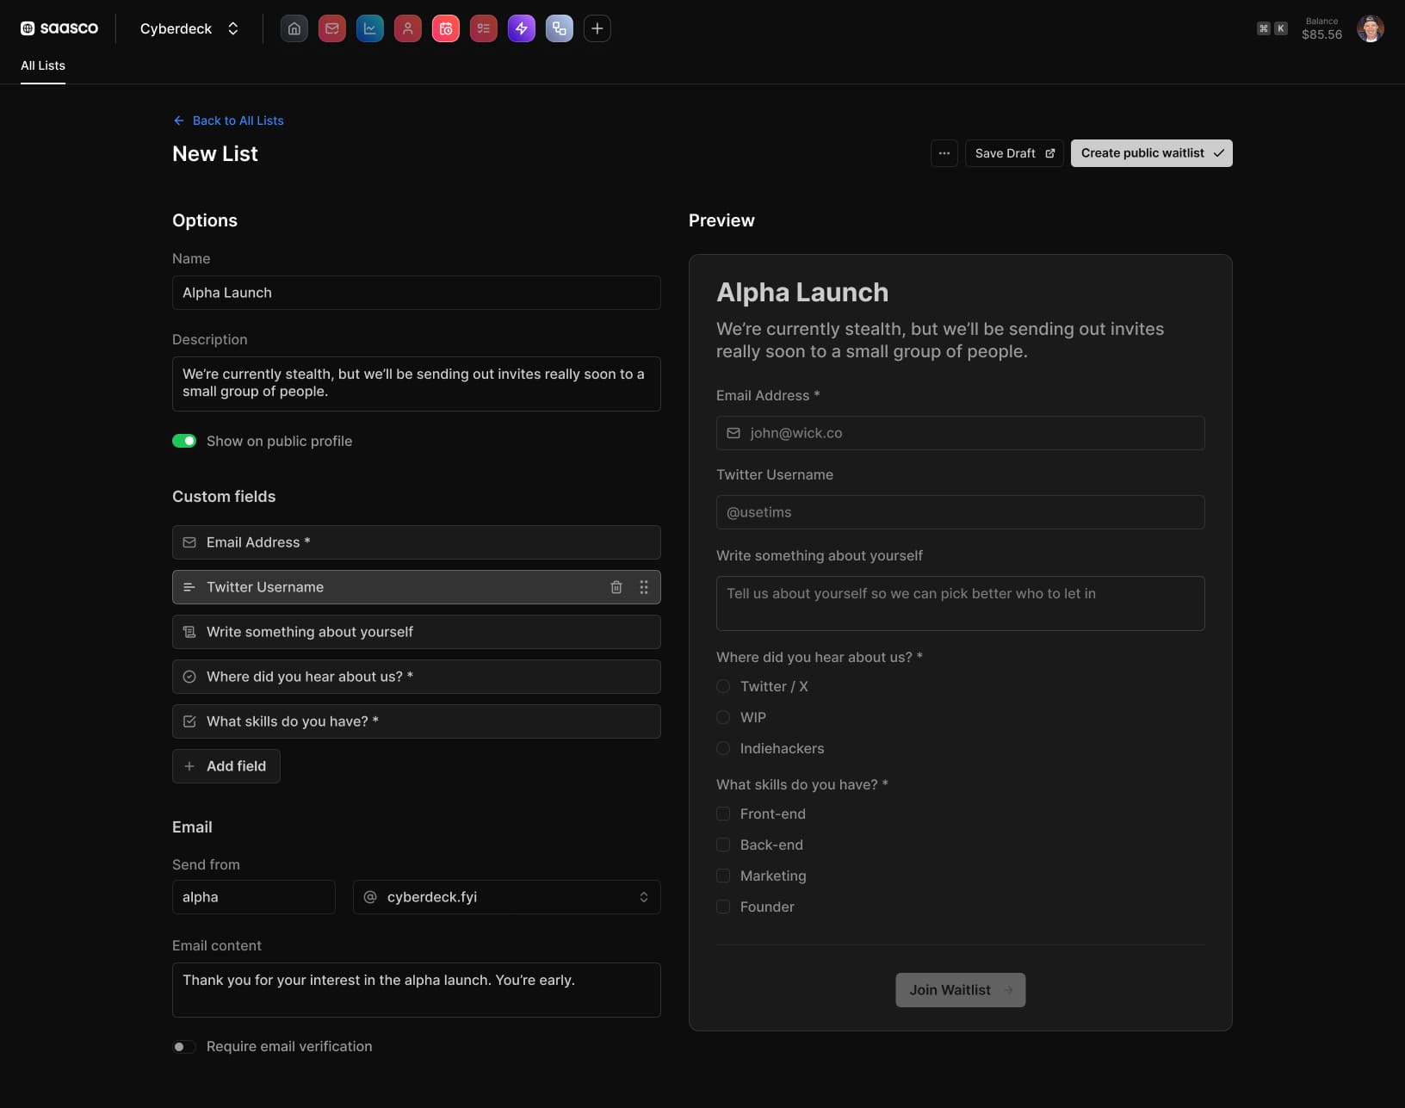Click the preview Tell us about yourself textarea

pos(961,604)
